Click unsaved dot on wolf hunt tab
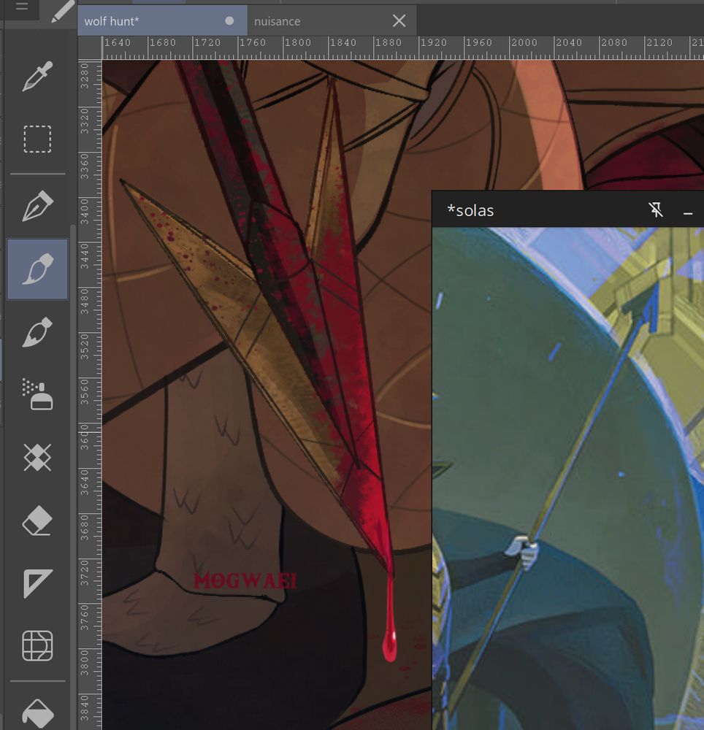 coord(229,21)
